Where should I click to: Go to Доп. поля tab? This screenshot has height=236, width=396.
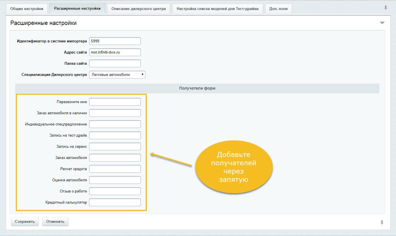click(x=278, y=9)
